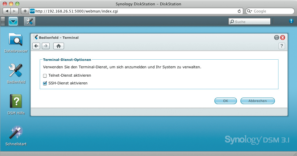This screenshot has width=297, height=156.
Task: Click the Google search field
Action: click(x=270, y=11)
